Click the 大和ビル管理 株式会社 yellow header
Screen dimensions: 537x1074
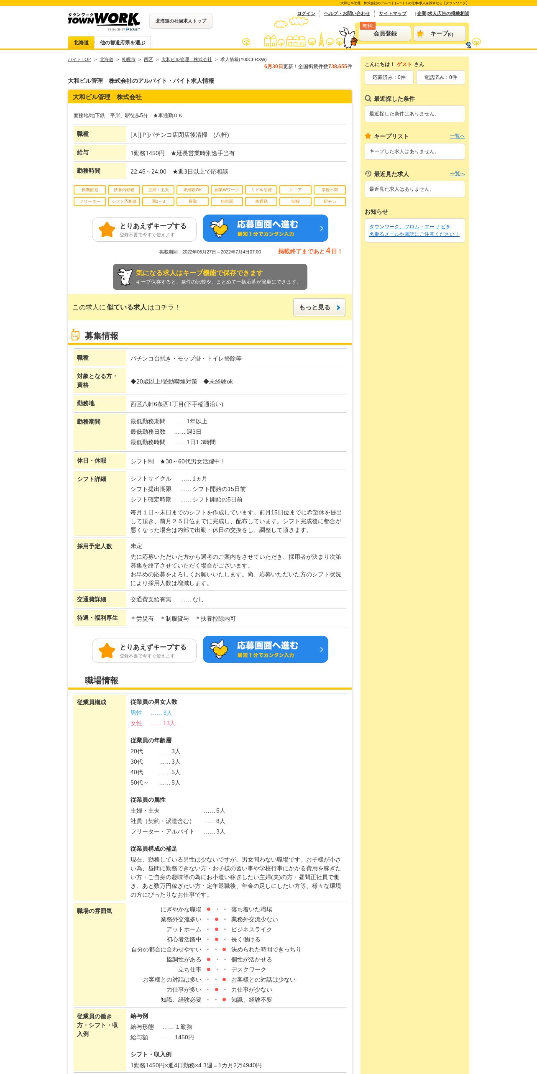pos(210,97)
